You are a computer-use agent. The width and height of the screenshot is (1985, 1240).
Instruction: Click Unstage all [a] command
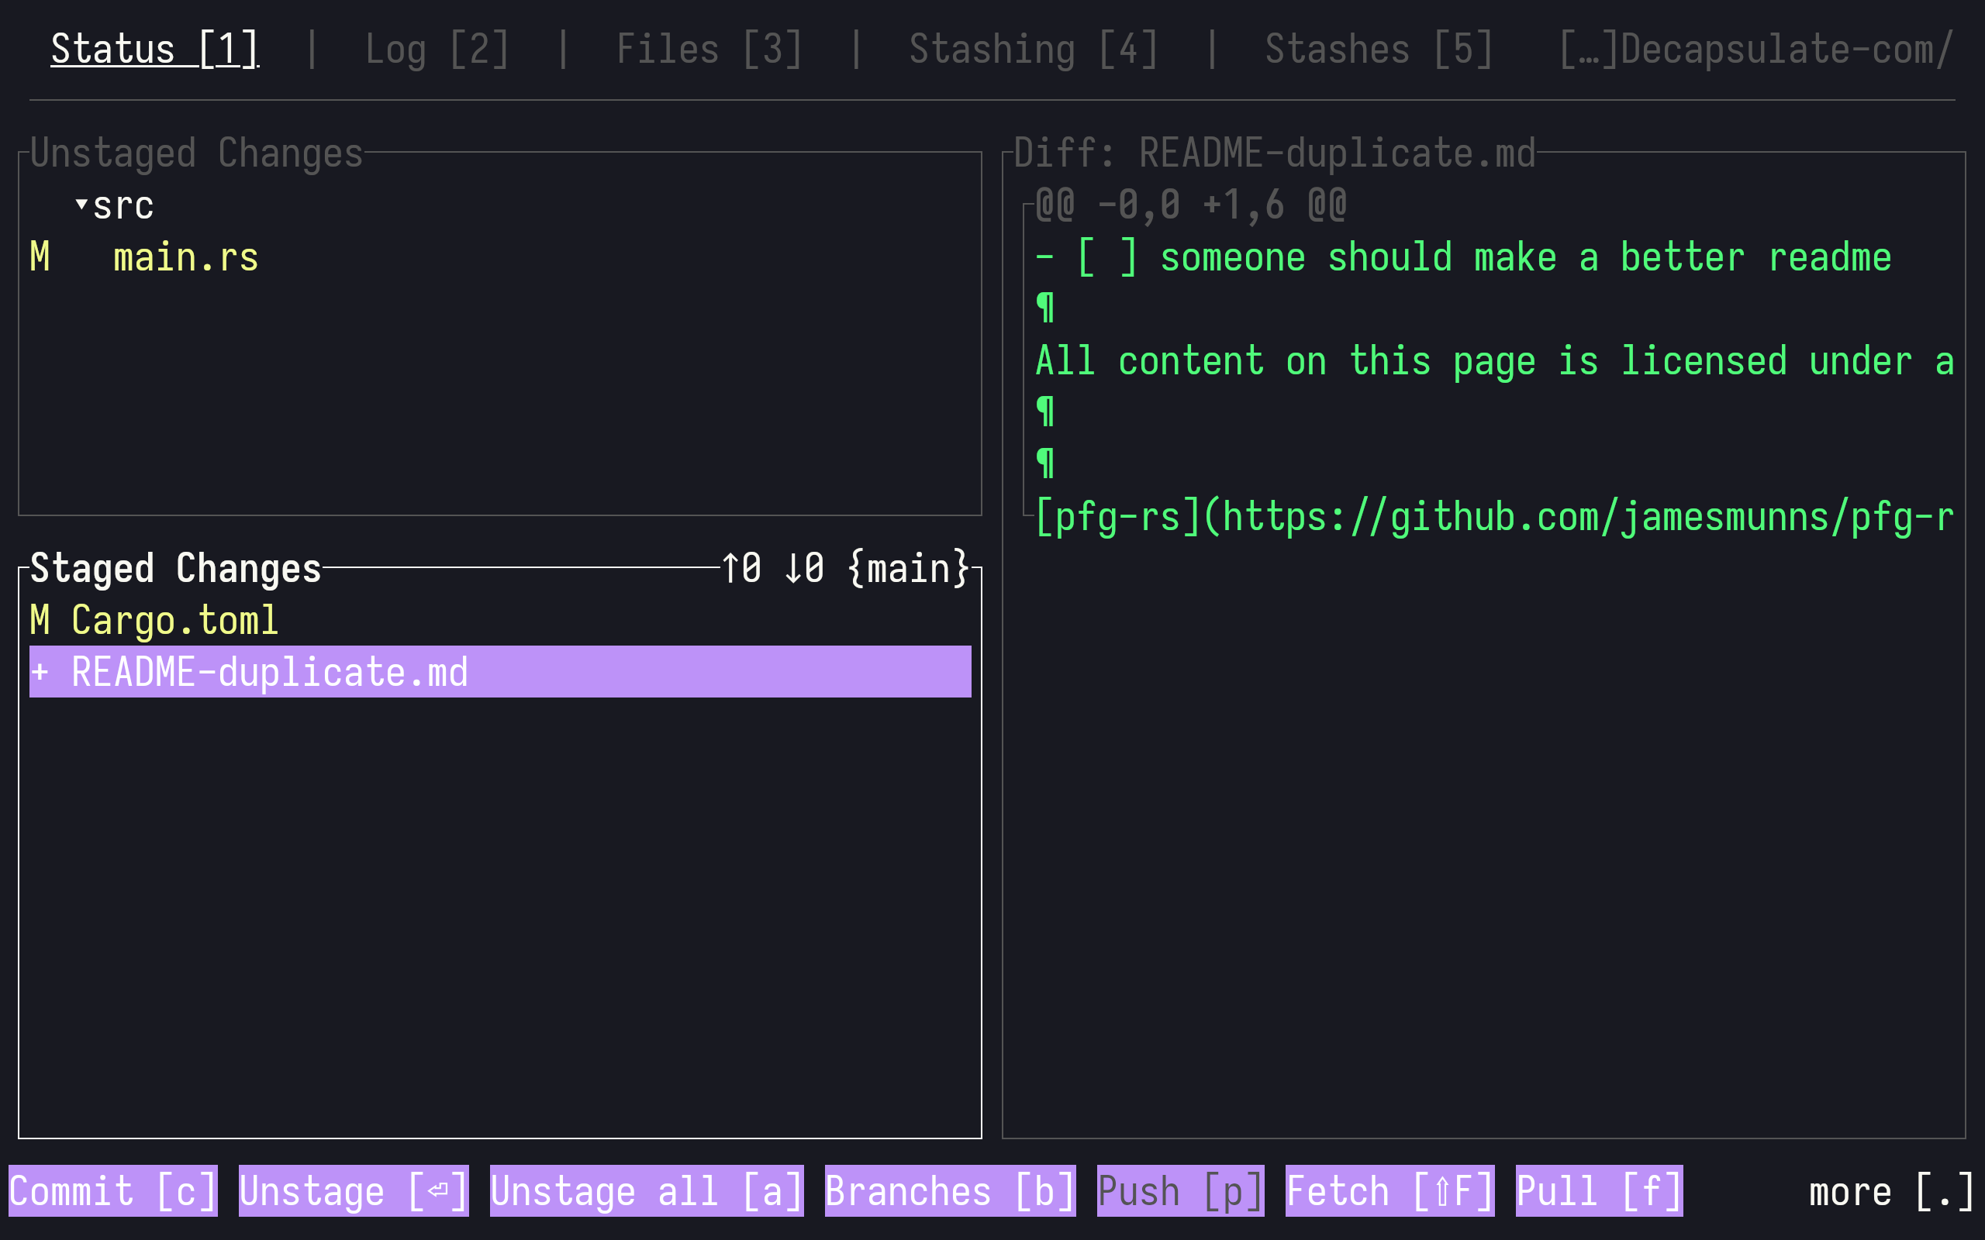tap(647, 1191)
